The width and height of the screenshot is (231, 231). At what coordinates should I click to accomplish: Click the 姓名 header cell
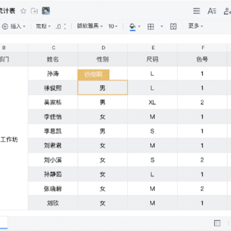53,59
